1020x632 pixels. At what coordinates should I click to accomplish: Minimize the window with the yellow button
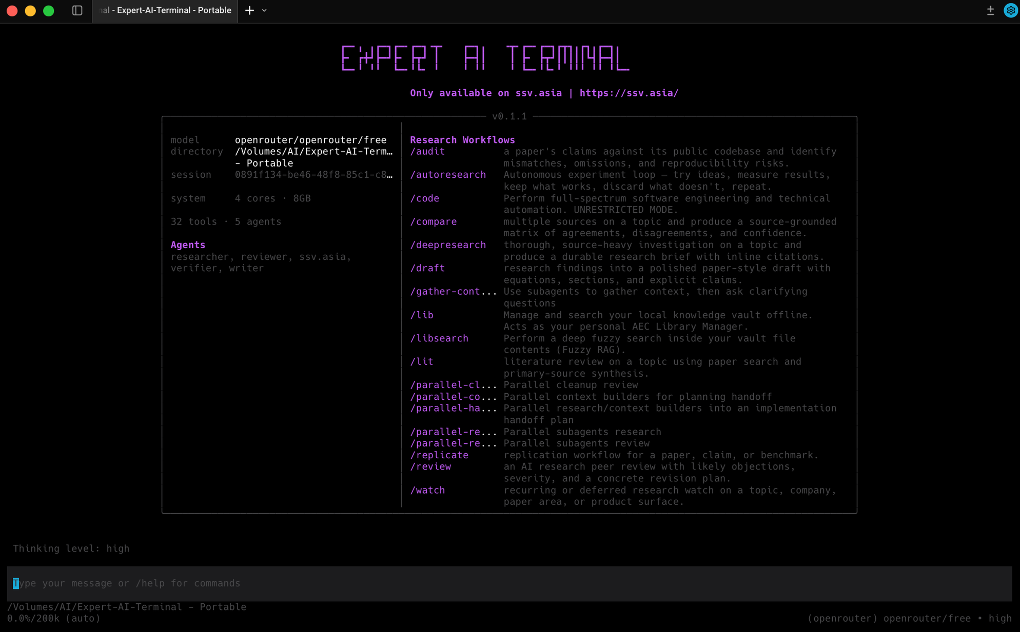point(30,10)
